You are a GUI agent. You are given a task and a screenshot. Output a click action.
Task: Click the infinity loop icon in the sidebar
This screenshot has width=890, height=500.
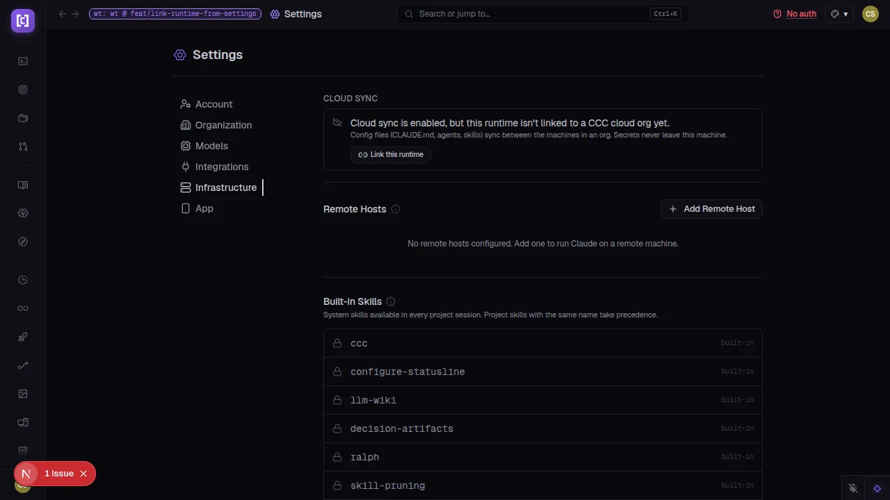23,308
